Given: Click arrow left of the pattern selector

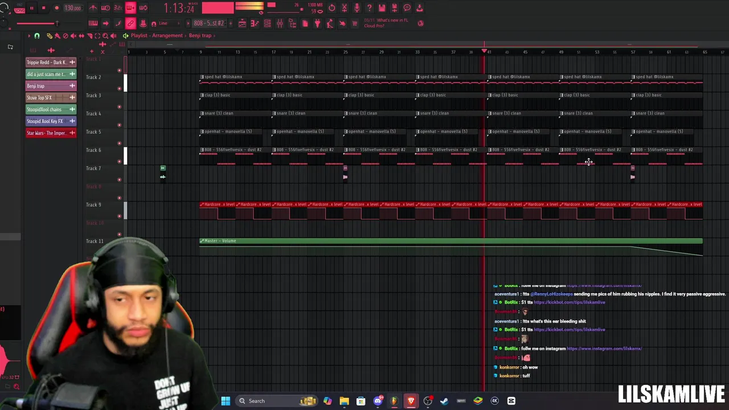Looking at the screenshot, I should [189, 23].
